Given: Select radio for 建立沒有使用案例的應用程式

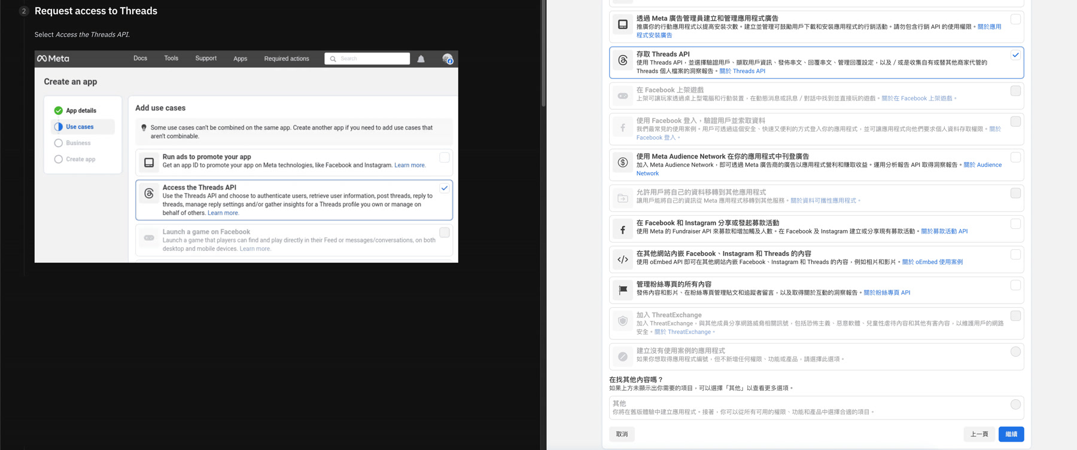Looking at the screenshot, I should click(x=1015, y=351).
